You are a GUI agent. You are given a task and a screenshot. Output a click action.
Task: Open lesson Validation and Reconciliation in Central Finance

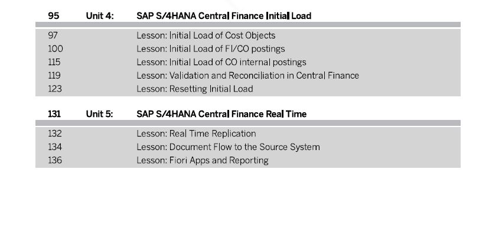[x=248, y=76]
